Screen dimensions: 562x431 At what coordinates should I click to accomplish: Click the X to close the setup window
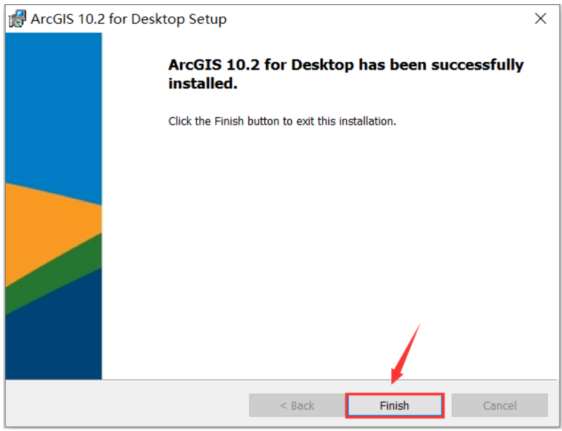(540, 18)
